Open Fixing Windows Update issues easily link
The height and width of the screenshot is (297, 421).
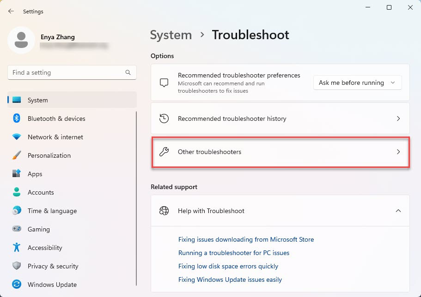coord(230,279)
